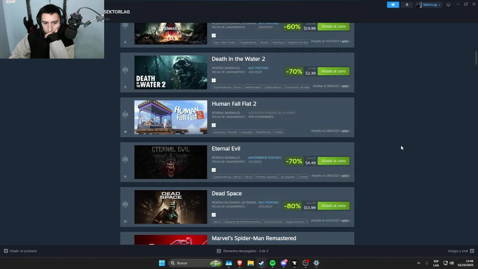Open Remnant cover image
Viewport: 478px width, 269px height.
pyautogui.click(x=171, y=33)
